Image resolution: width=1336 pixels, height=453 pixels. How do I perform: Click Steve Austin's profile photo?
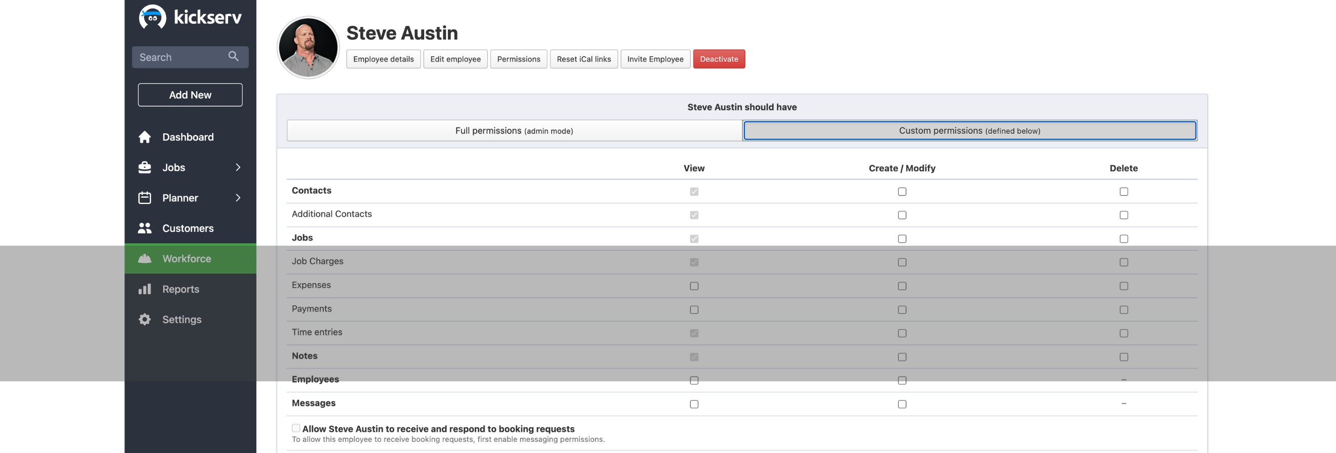(x=308, y=48)
